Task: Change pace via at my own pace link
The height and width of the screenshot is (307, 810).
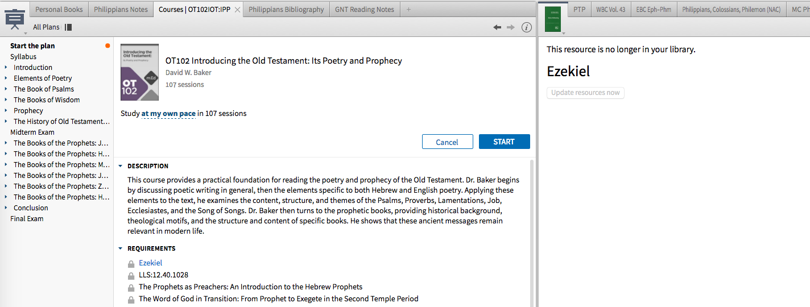Action: pos(168,114)
